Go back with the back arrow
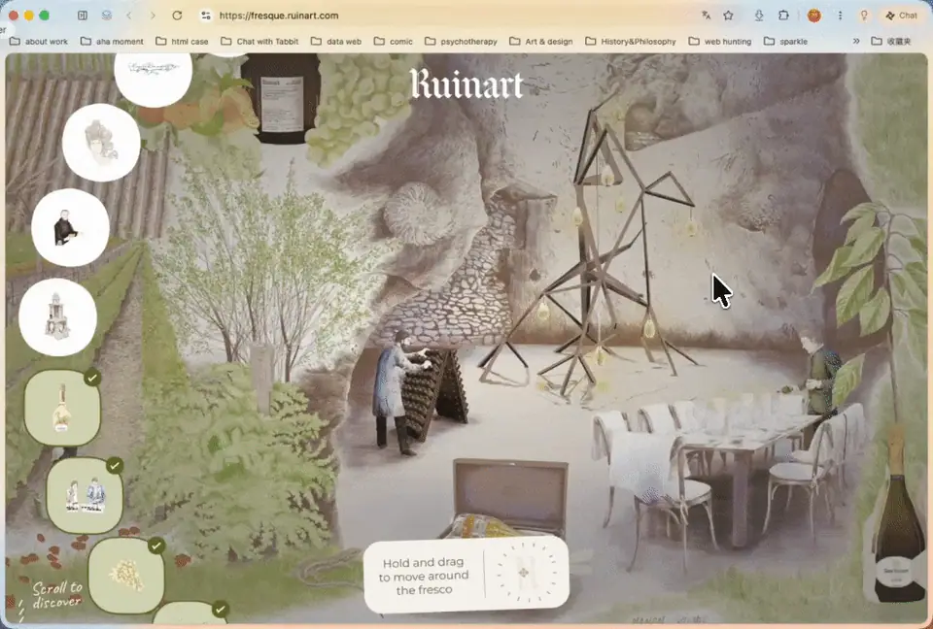This screenshot has height=629, width=933. pos(129,16)
